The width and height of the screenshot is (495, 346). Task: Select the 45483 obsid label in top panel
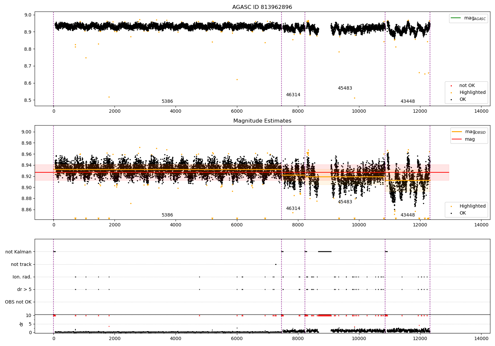coord(345,88)
